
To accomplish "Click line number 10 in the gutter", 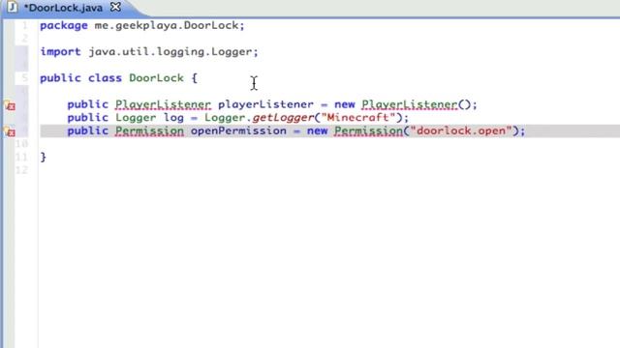I will tap(21, 144).
